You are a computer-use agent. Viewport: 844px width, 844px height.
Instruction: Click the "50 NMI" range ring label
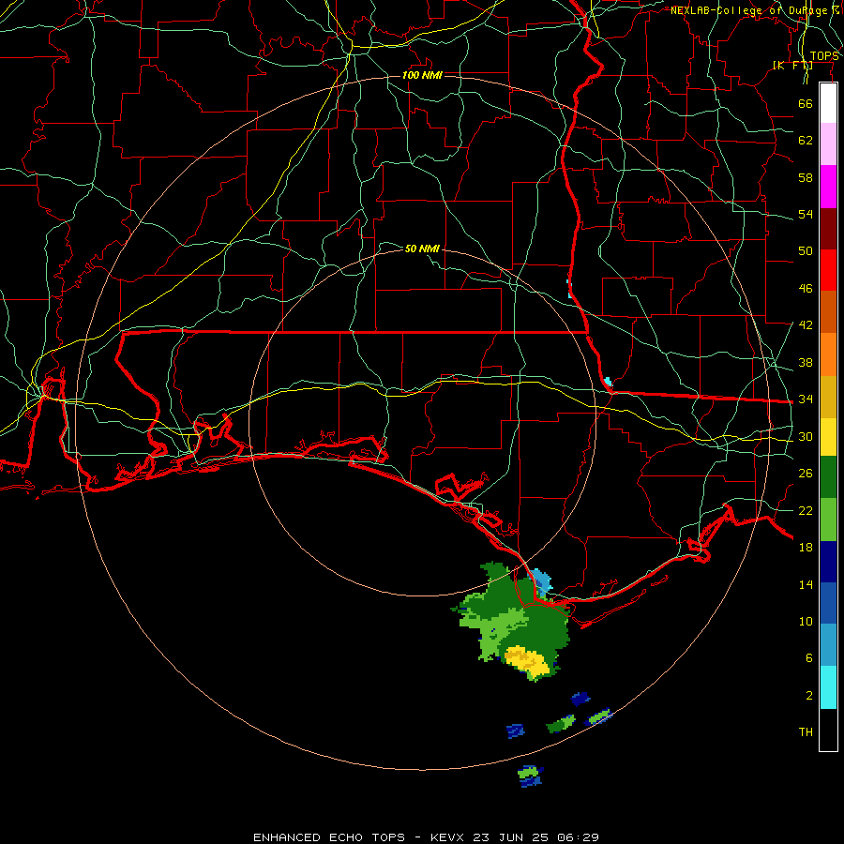pyautogui.click(x=422, y=249)
